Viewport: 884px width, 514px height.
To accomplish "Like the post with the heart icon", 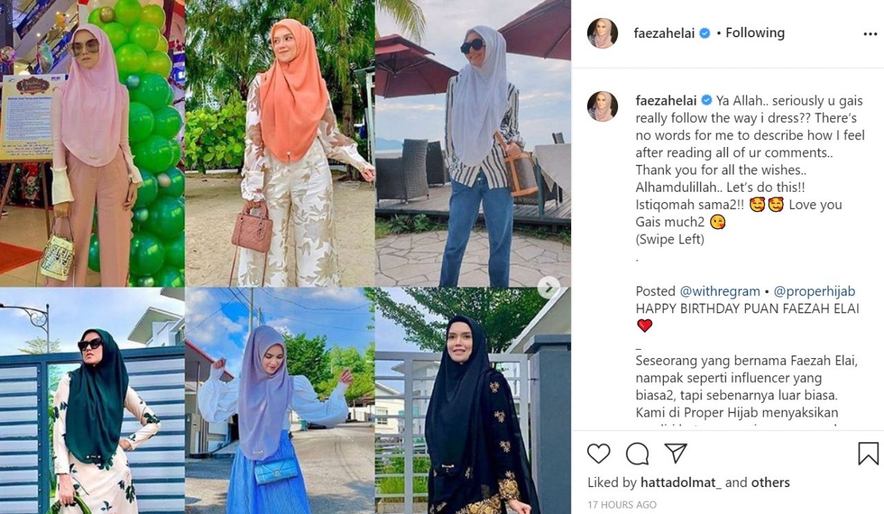I will 599,453.
